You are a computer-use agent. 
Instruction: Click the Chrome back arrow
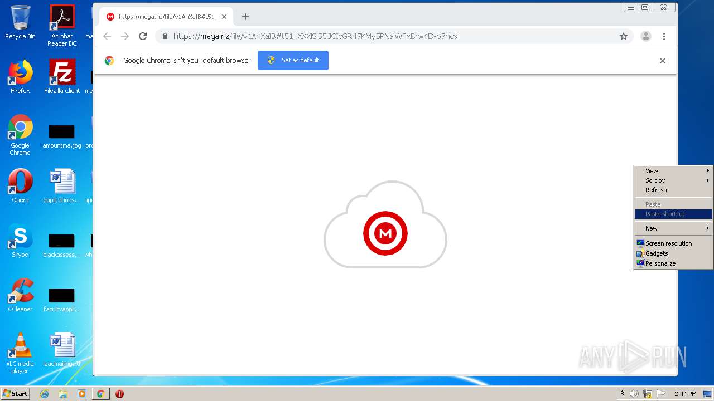click(107, 36)
